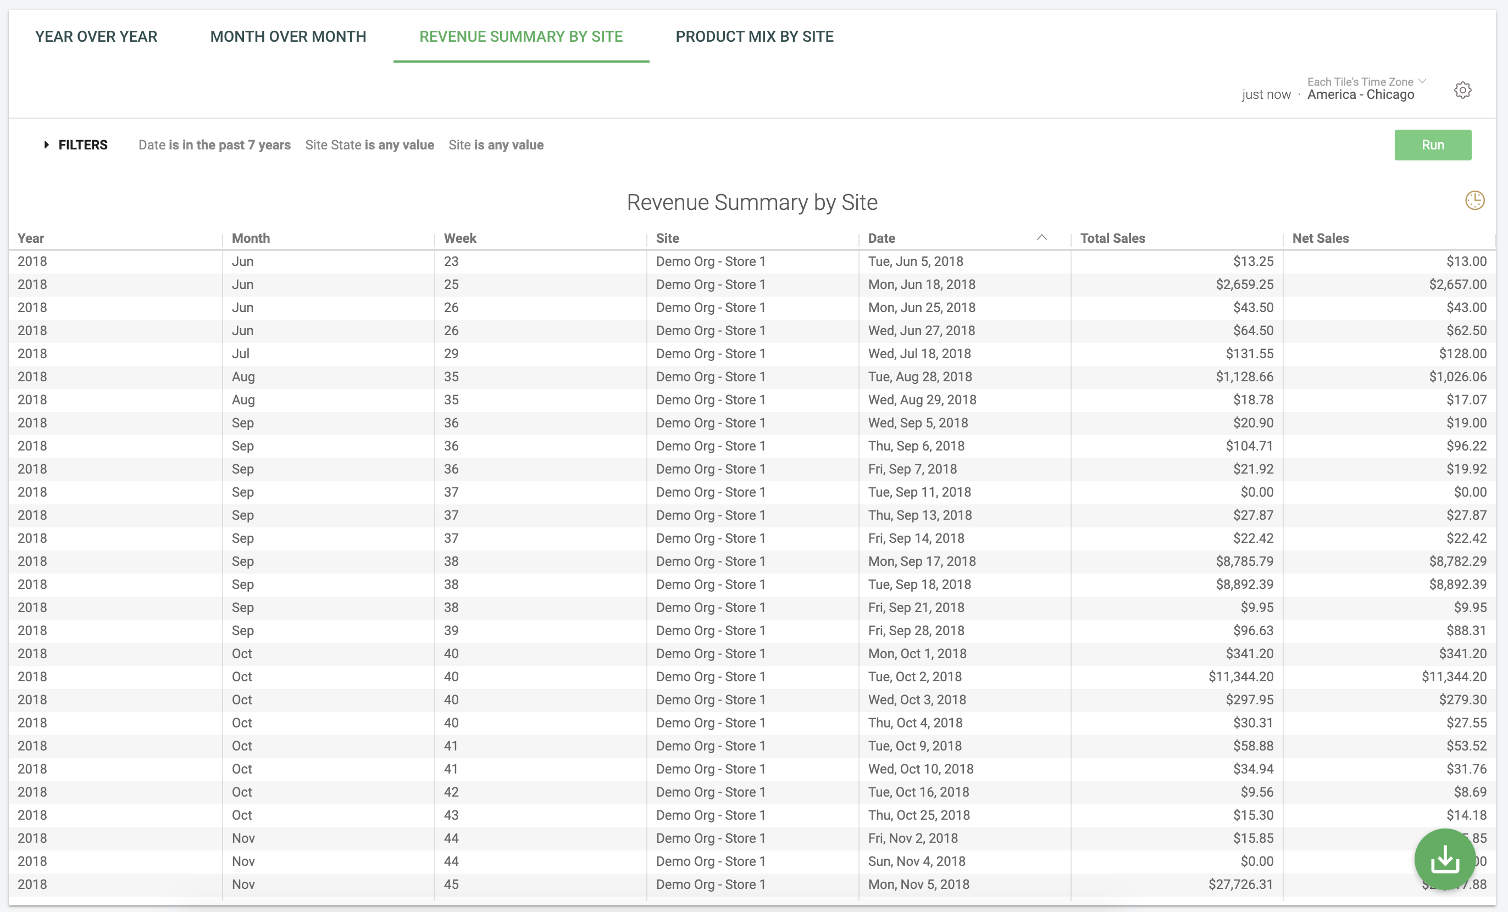Click the date cell Tue, Sep 11, 2018
The height and width of the screenshot is (912, 1508).
pyautogui.click(x=919, y=492)
